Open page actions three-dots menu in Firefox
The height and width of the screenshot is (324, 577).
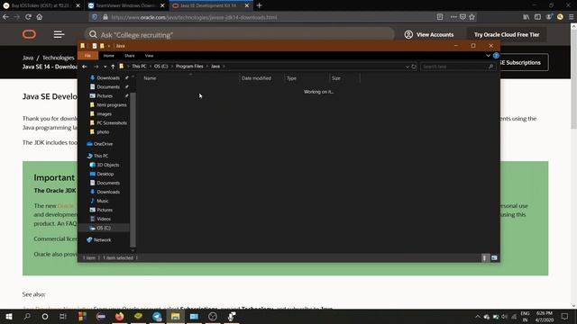coord(453,17)
